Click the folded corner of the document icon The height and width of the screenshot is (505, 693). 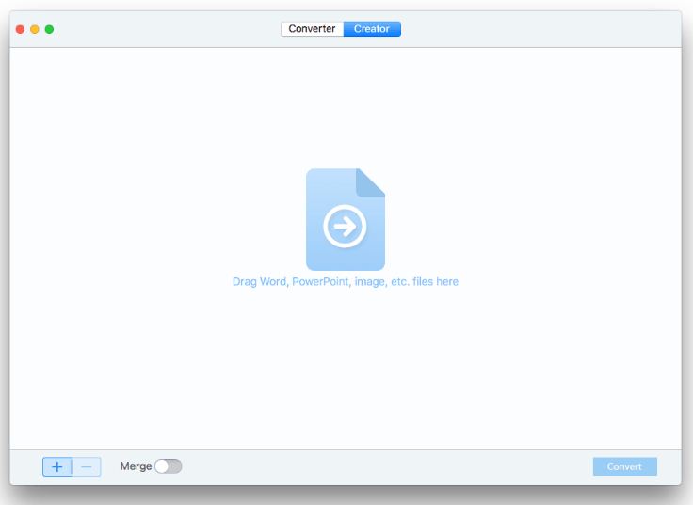click(371, 181)
